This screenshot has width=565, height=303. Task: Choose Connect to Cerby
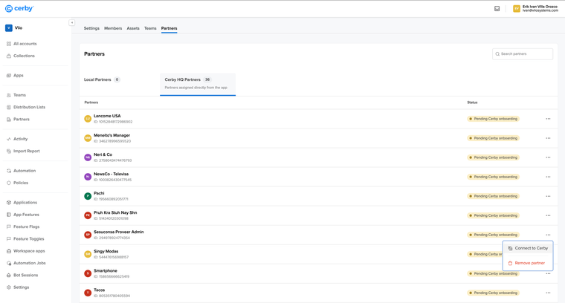528,248
